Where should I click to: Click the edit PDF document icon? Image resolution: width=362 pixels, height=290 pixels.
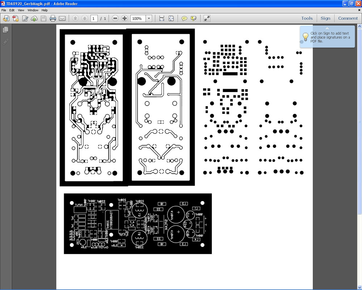click(x=25, y=18)
